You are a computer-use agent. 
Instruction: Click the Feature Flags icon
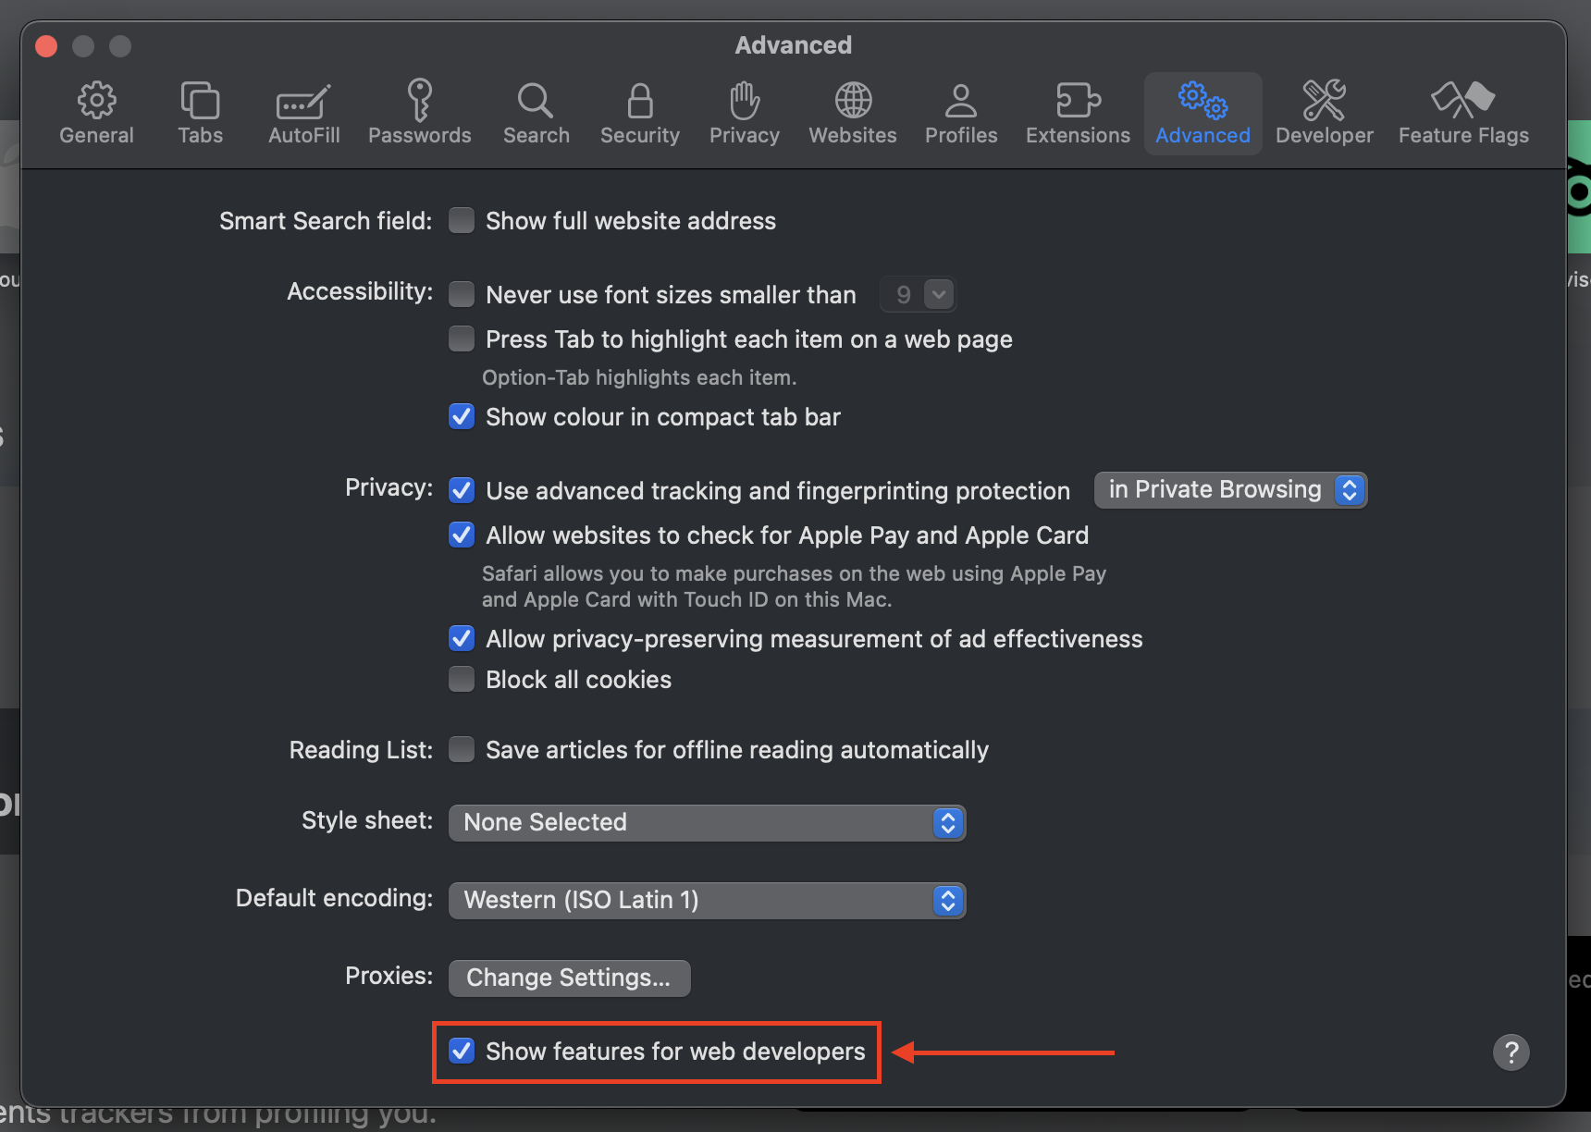click(x=1463, y=100)
